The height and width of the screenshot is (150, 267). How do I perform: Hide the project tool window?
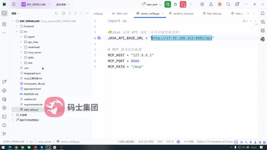(87, 13)
